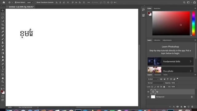Open the Fix a photo tutorials
The height and width of the screenshot is (111, 197).
(171, 70)
